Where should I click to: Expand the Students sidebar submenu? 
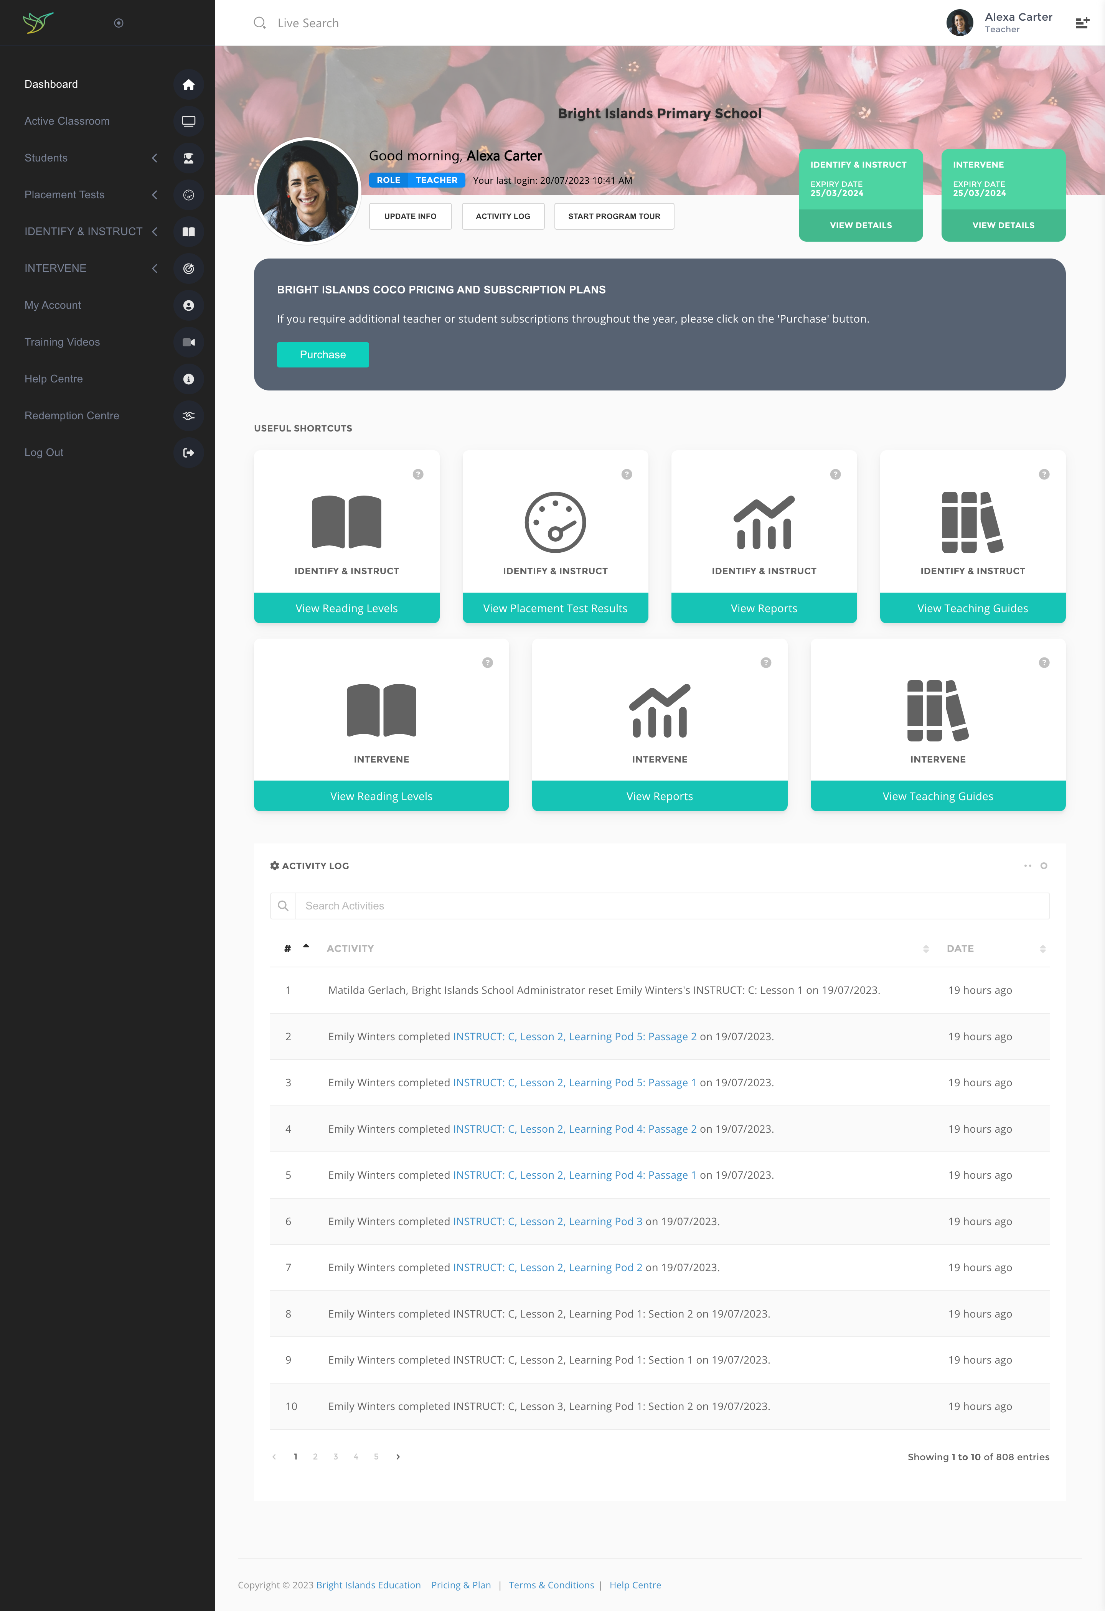(x=155, y=158)
